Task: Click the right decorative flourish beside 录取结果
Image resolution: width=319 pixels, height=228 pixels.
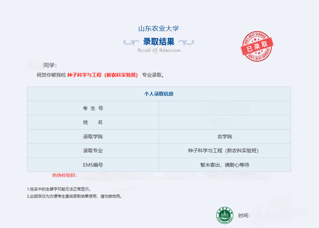Action: pos(186,42)
